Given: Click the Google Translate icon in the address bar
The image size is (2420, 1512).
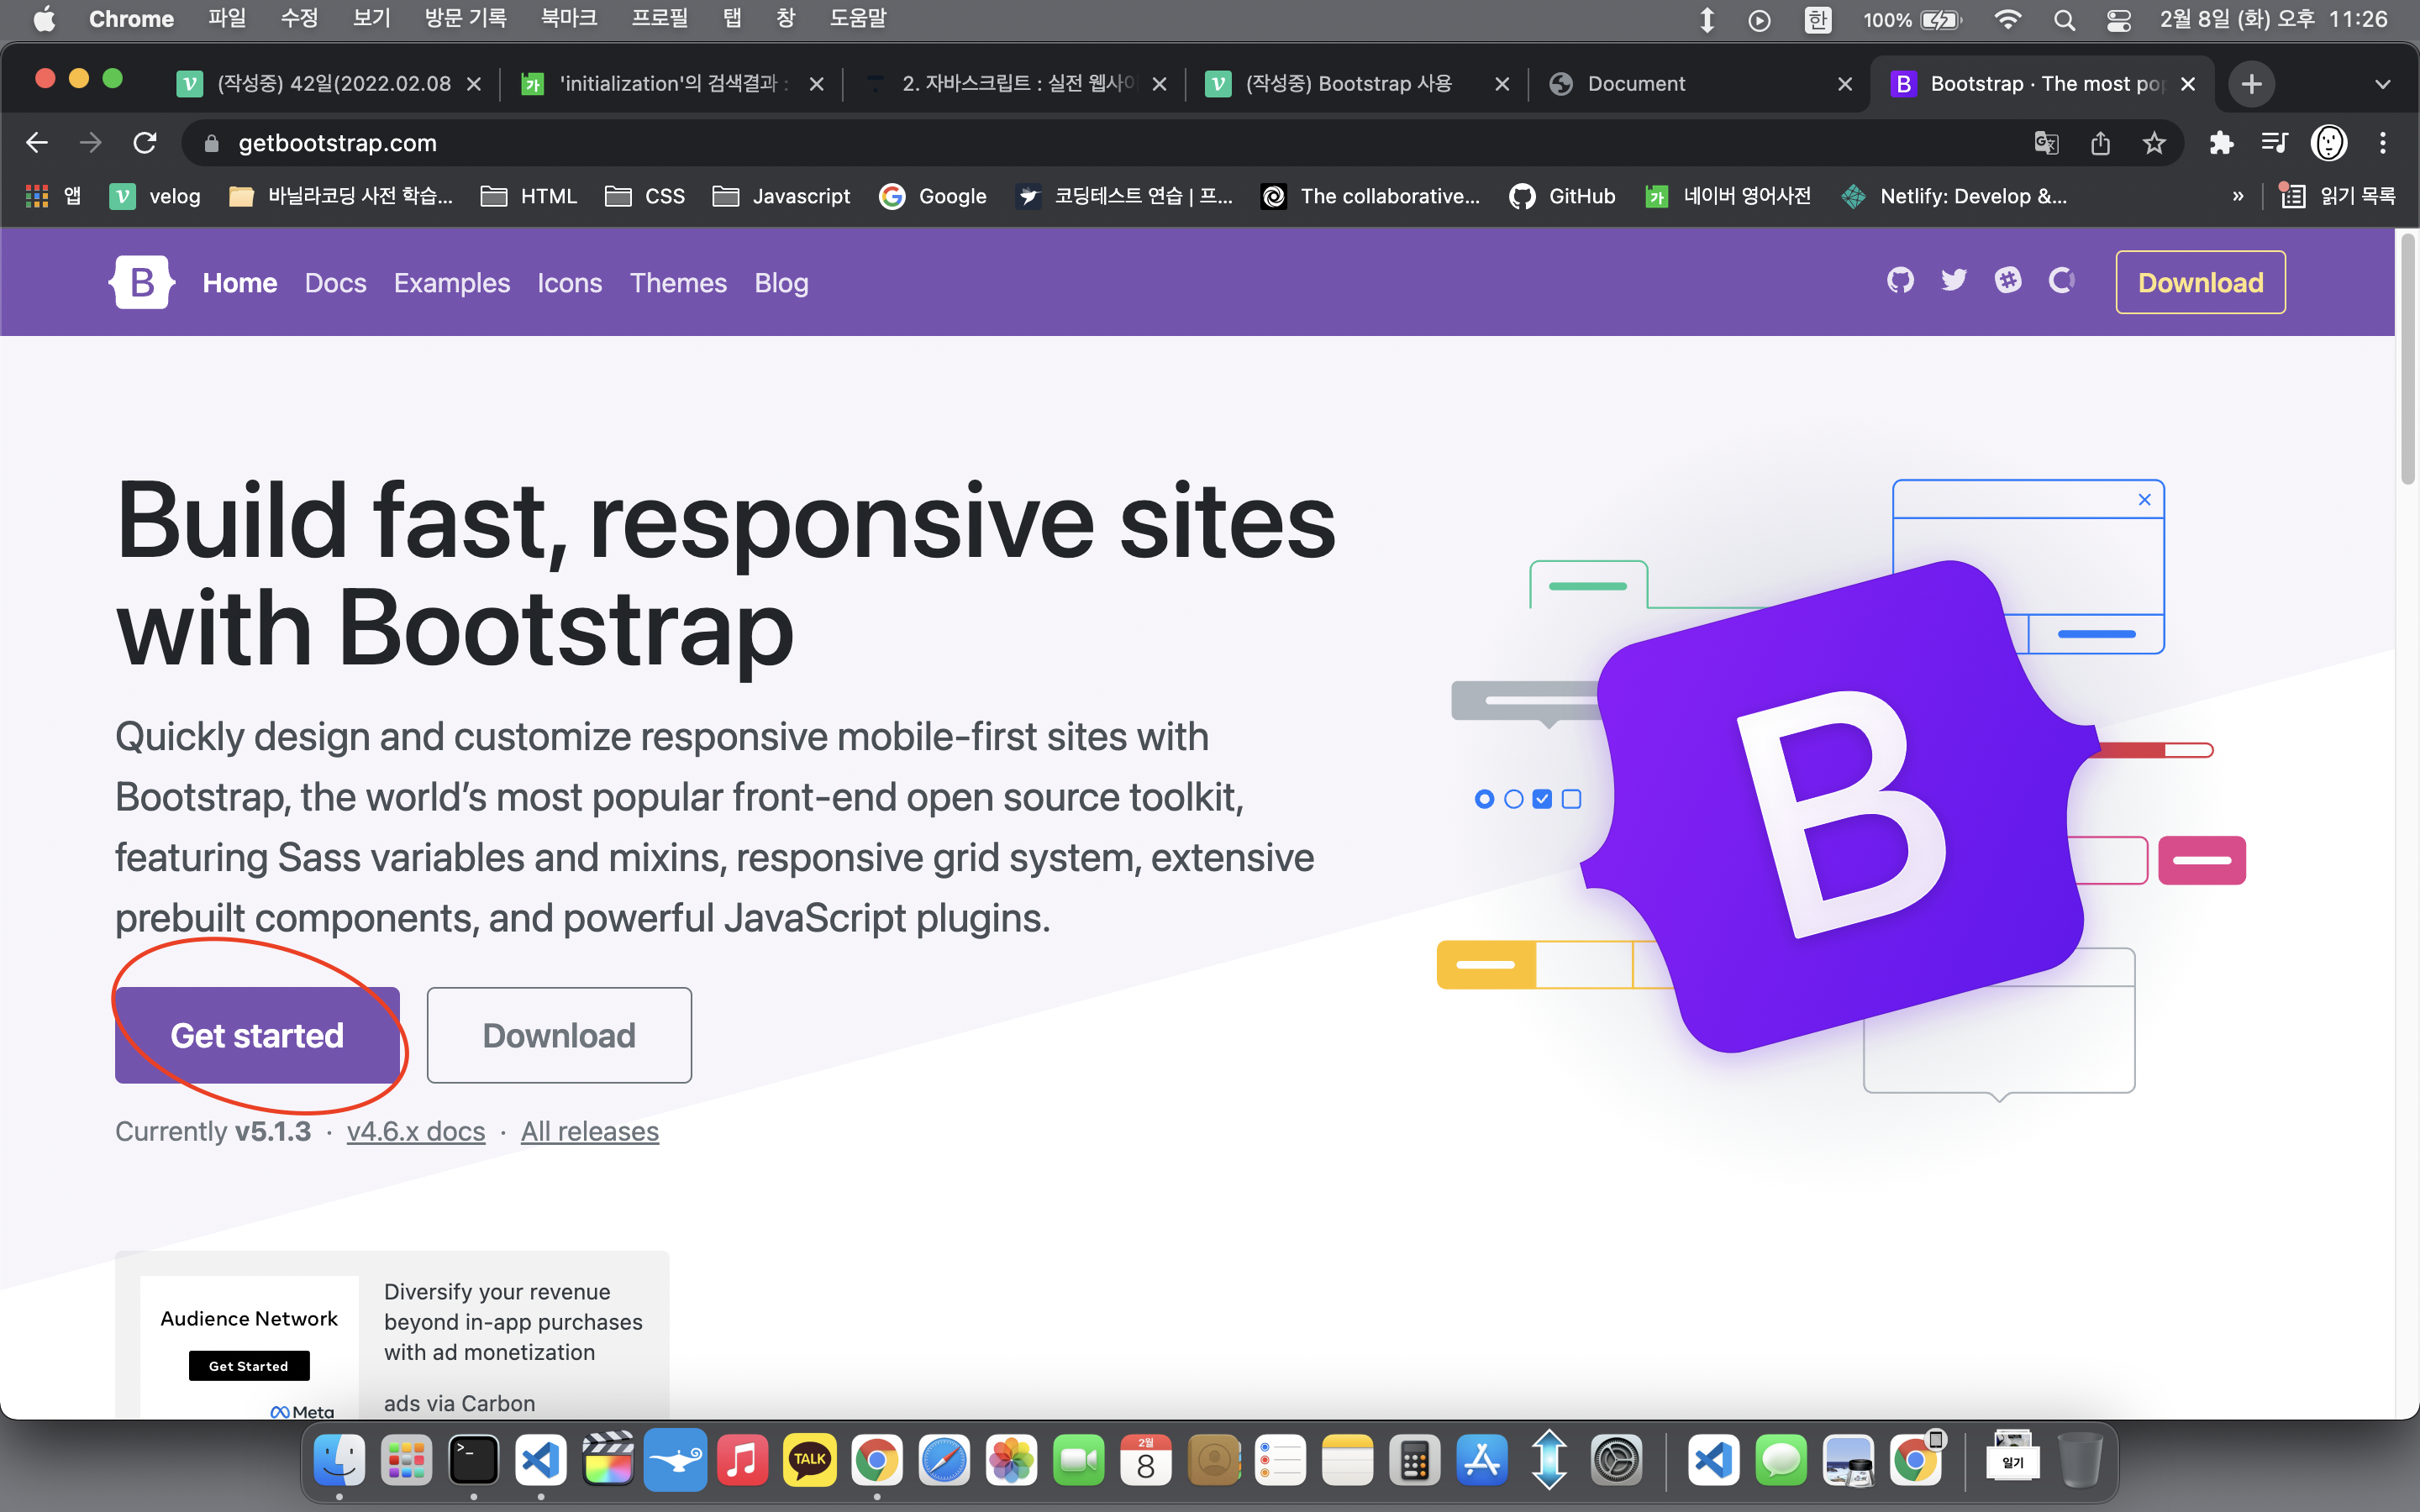Looking at the screenshot, I should (x=2046, y=143).
